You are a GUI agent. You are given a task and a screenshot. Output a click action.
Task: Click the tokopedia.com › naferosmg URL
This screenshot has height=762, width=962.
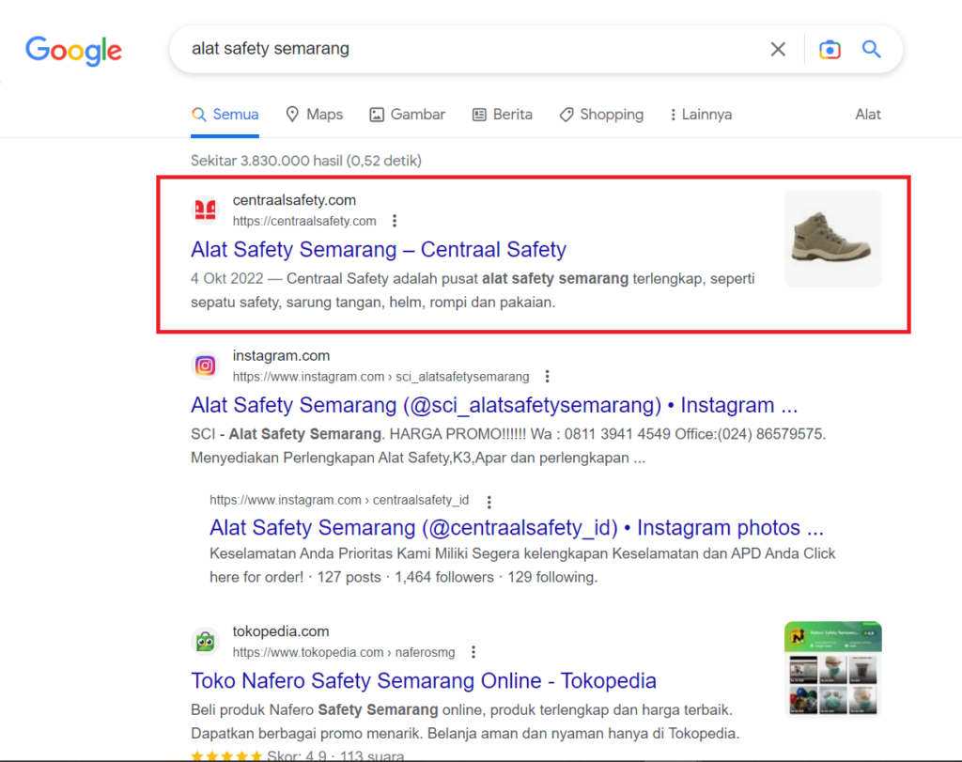tap(344, 653)
